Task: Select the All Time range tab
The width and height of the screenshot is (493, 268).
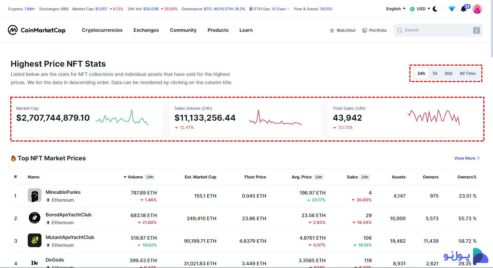Action: pos(467,73)
